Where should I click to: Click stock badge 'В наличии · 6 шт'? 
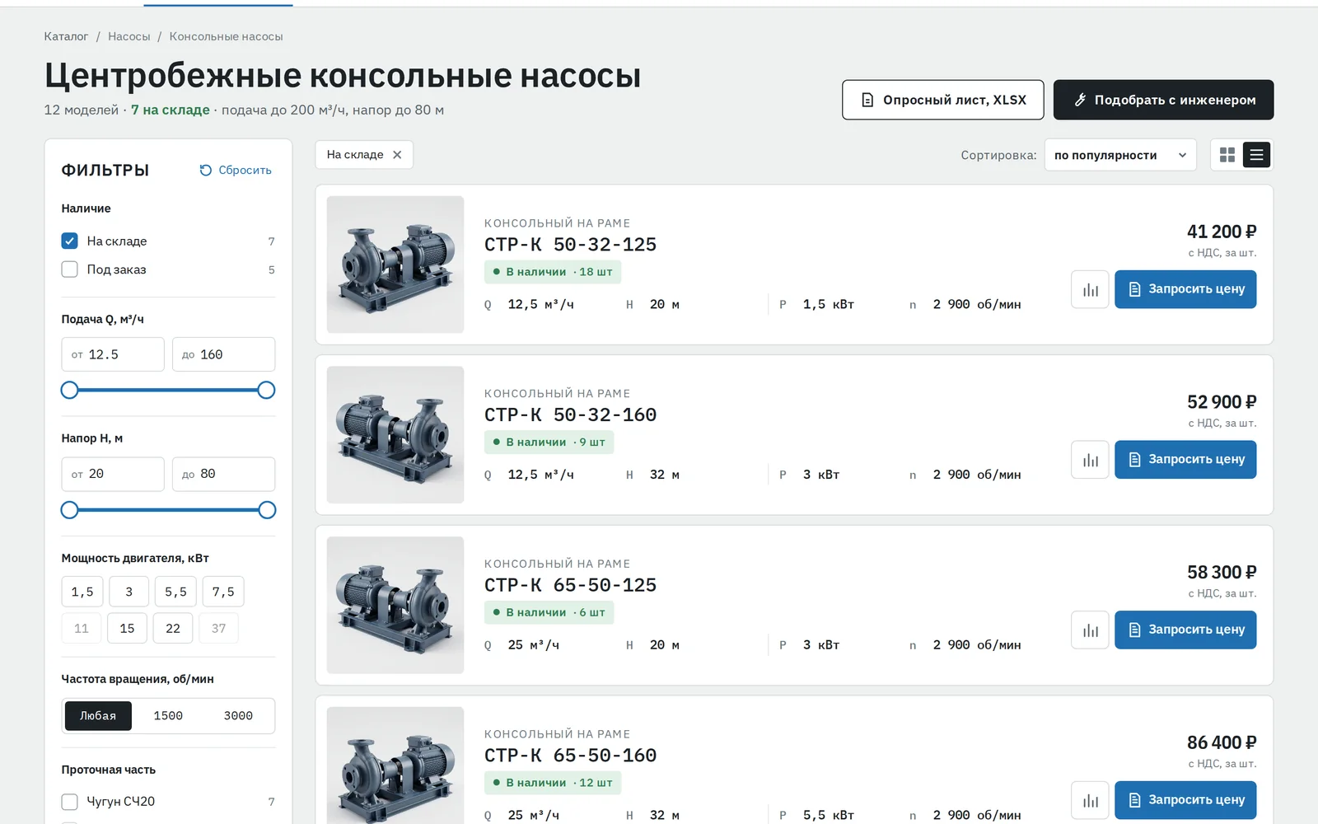549,612
